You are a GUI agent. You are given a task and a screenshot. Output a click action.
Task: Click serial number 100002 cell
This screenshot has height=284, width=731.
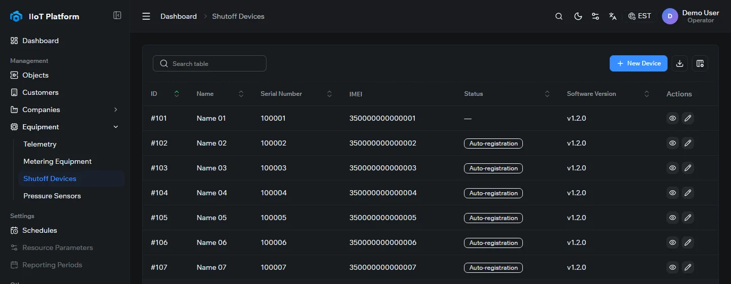(x=274, y=143)
